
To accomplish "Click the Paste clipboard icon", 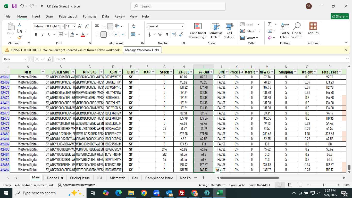I will click(11, 27).
